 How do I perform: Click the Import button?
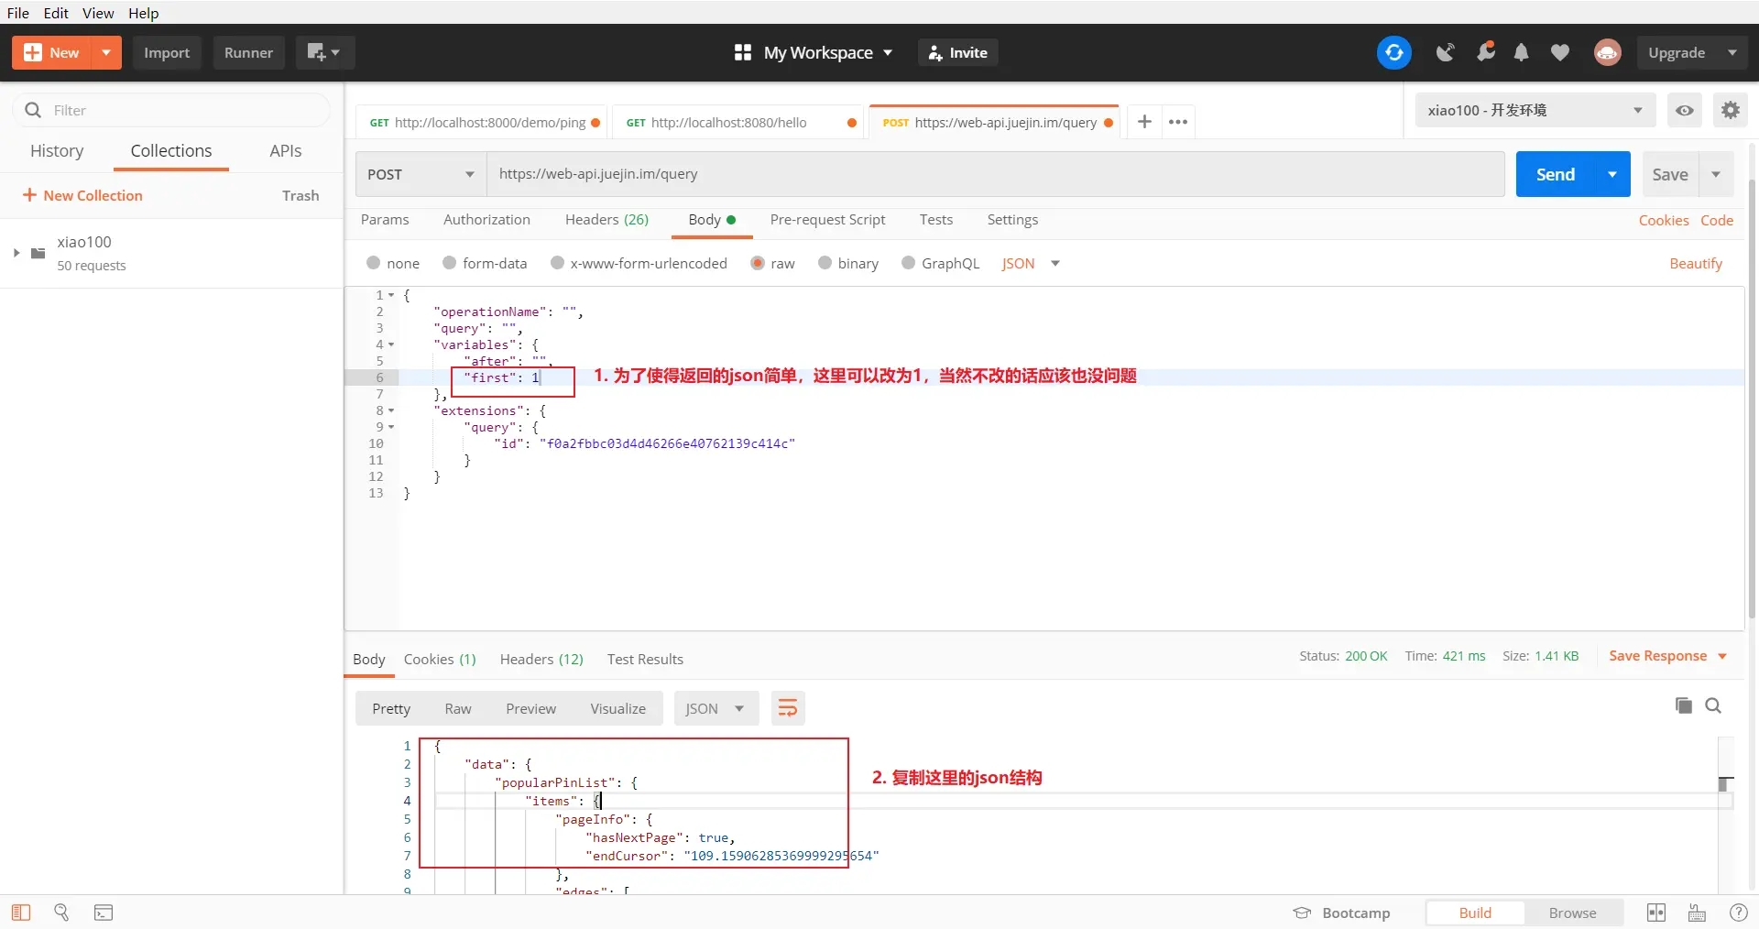[x=167, y=52]
